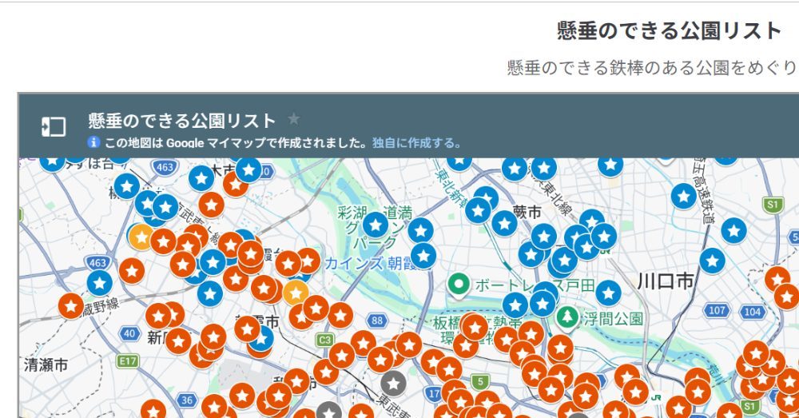The image size is (799, 418).
Task: Star the 懸垂のできる公園リスト map
Action: tap(293, 119)
